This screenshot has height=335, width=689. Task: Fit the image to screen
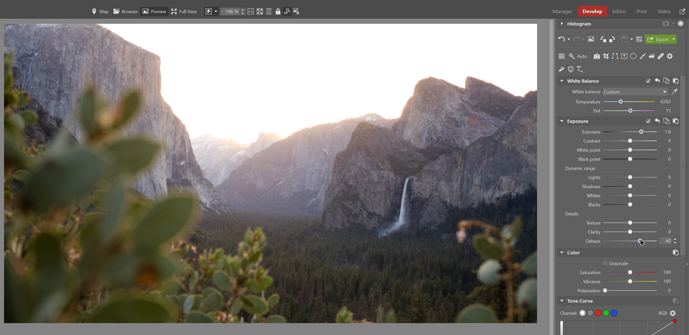point(260,11)
